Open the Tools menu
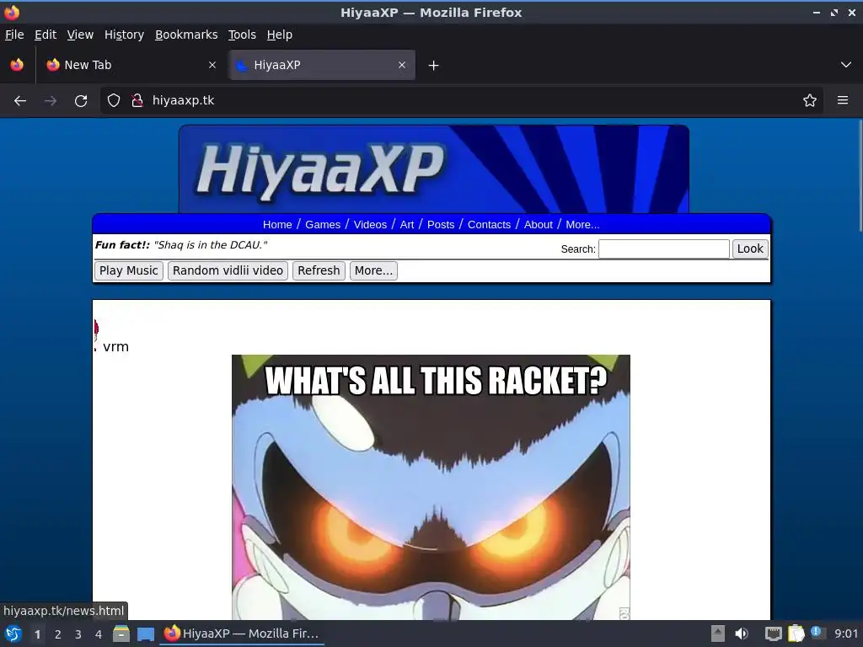The image size is (863, 647). tap(242, 35)
